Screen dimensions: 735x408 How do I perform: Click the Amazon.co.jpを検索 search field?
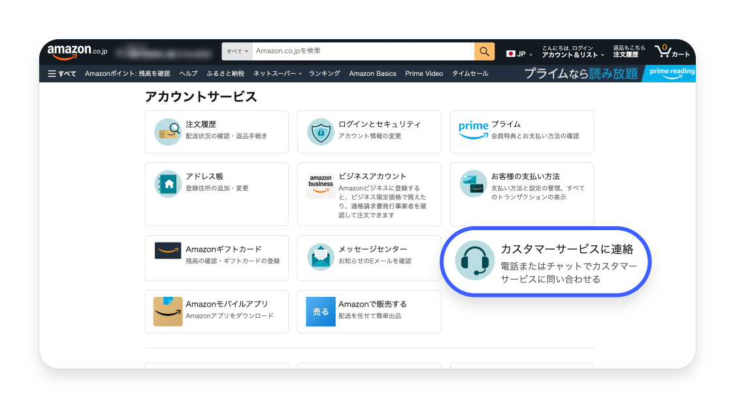click(363, 51)
